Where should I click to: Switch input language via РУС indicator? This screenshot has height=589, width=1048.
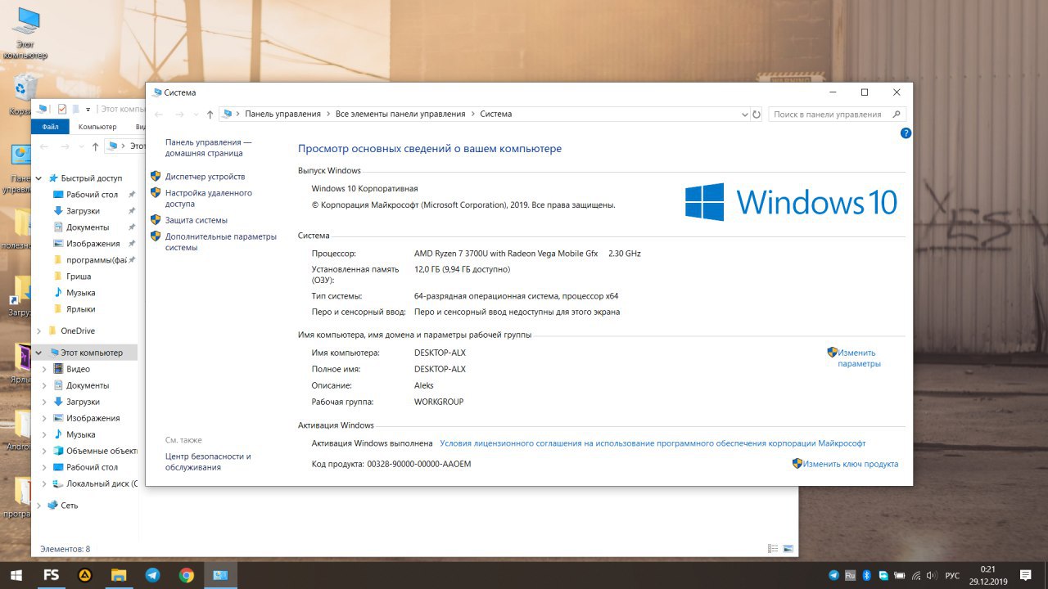952,576
